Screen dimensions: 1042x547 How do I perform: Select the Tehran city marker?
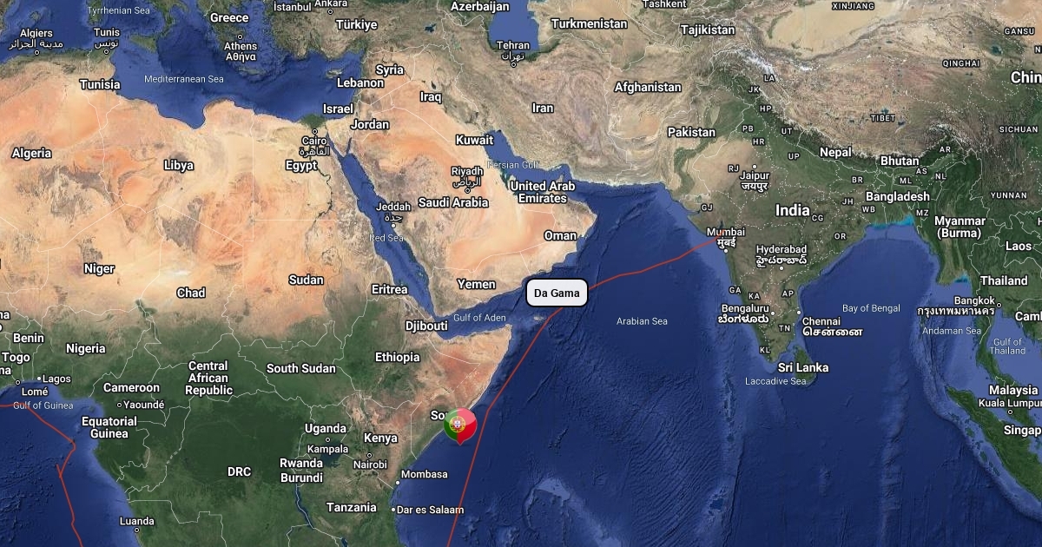[513, 63]
